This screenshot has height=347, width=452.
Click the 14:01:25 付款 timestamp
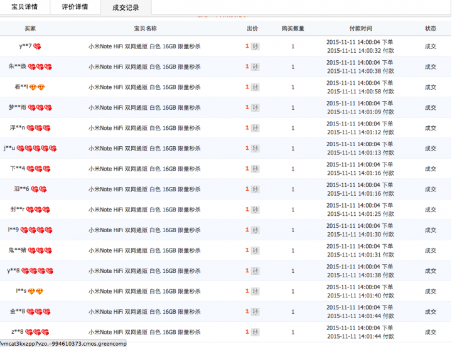(360, 214)
